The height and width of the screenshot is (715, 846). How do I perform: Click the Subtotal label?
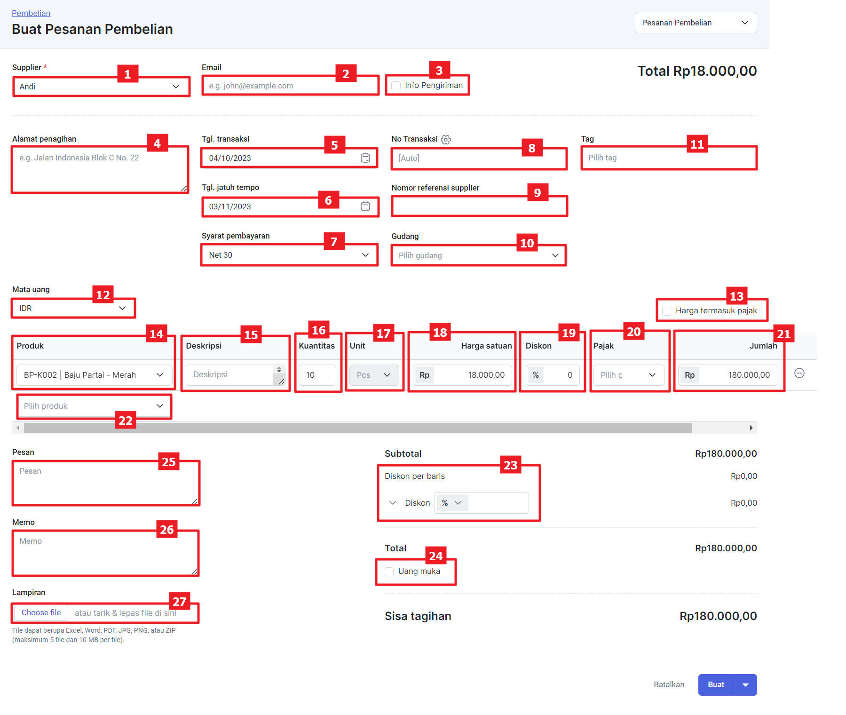(403, 454)
